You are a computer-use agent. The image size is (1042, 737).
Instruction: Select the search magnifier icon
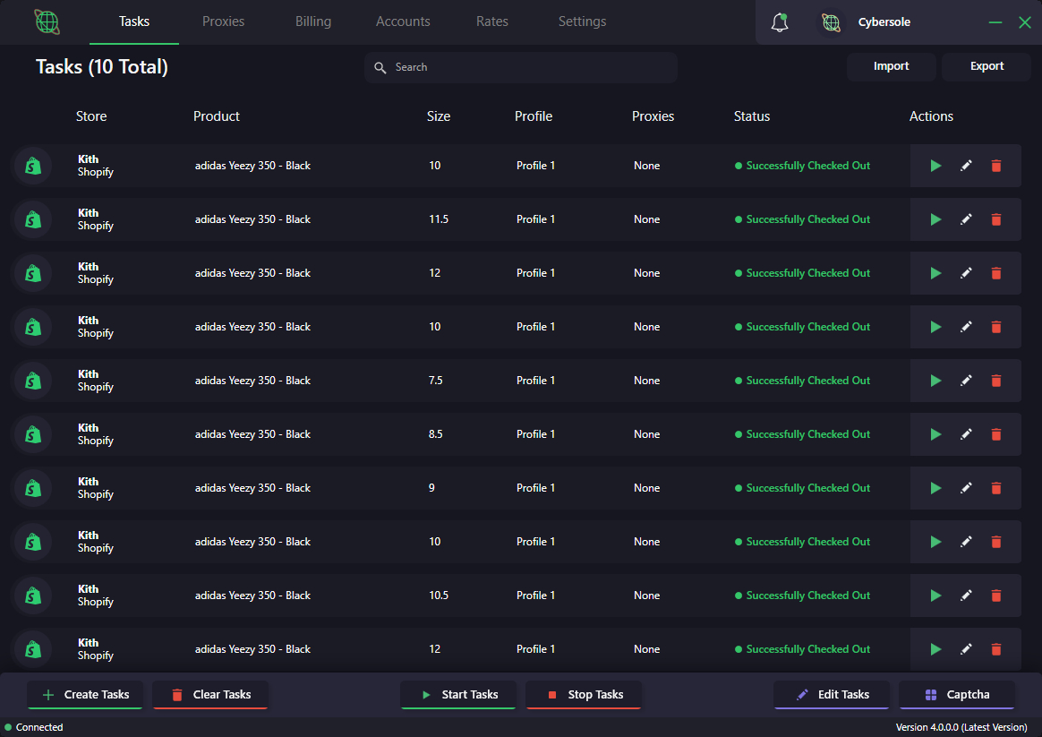tap(380, 66)
